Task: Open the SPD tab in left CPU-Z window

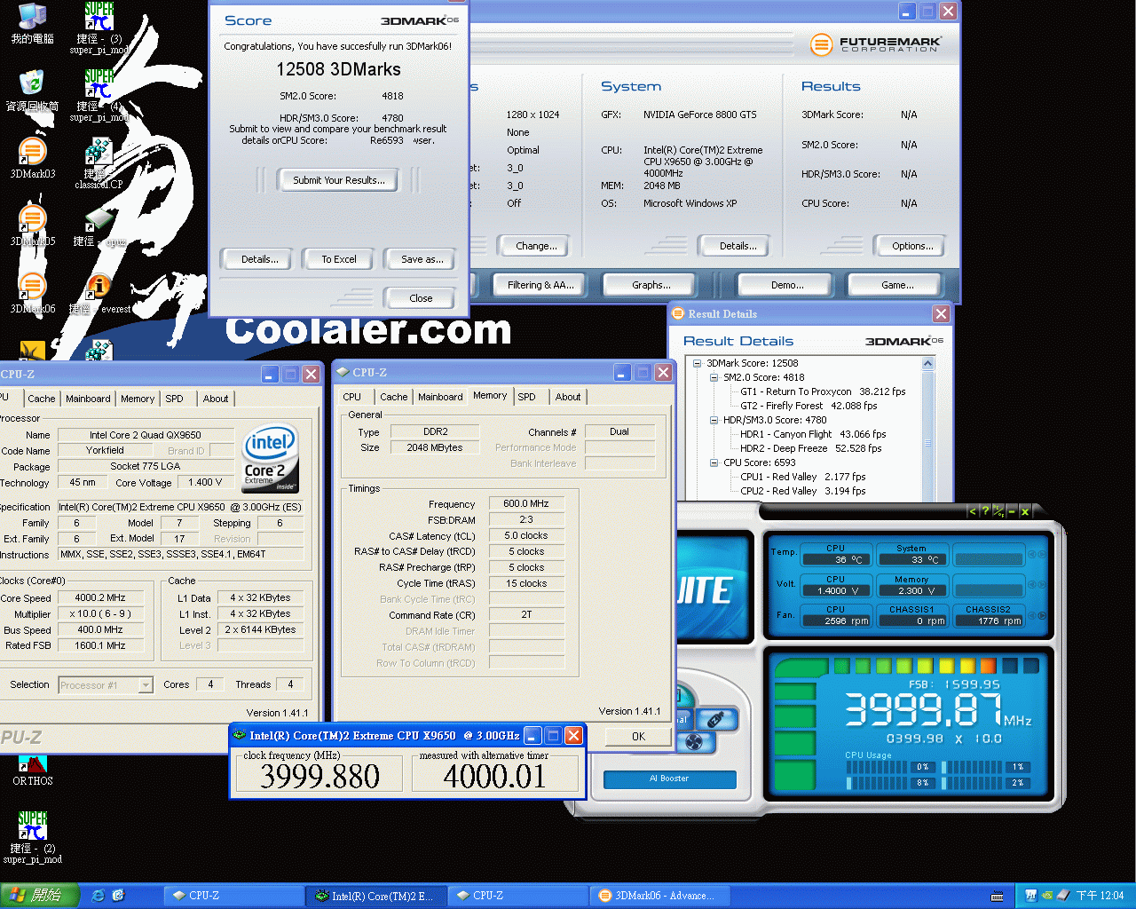Action: pyautogui.click(x=175, y=399)
